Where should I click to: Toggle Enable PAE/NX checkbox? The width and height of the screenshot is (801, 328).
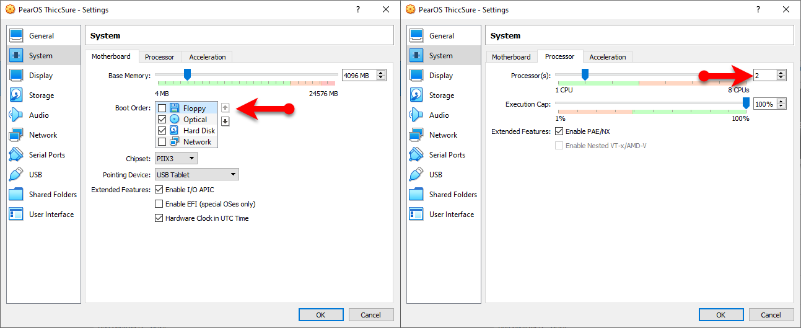[559, 131]
